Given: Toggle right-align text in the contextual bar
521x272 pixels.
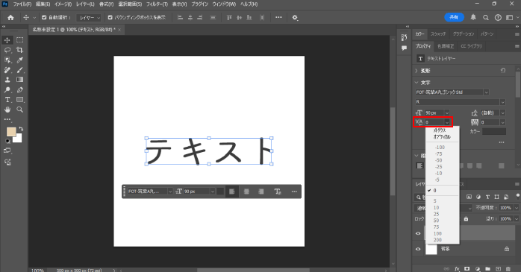Looking at the screenshot, I should pos(261,192).
